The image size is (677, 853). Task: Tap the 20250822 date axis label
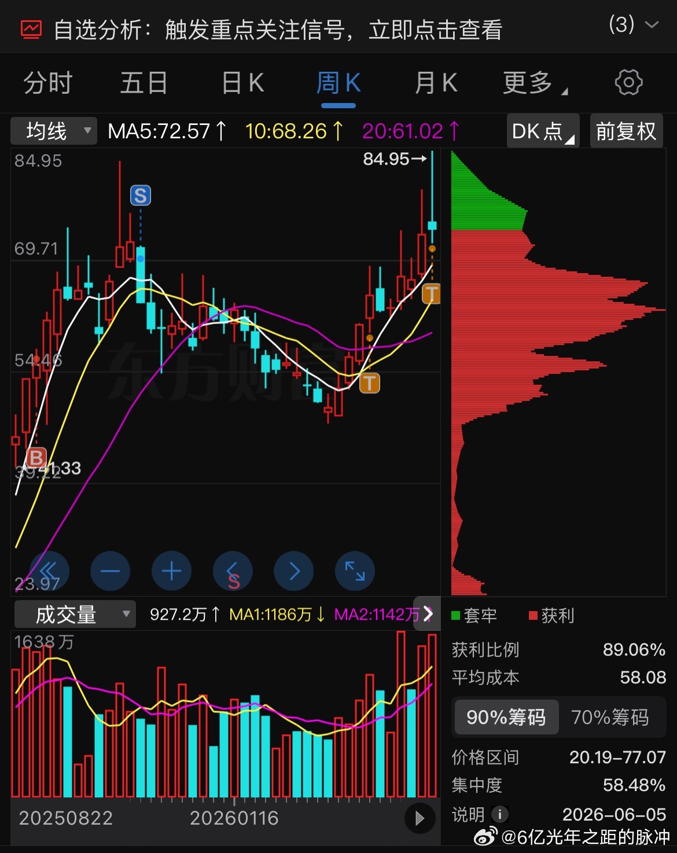66,818
